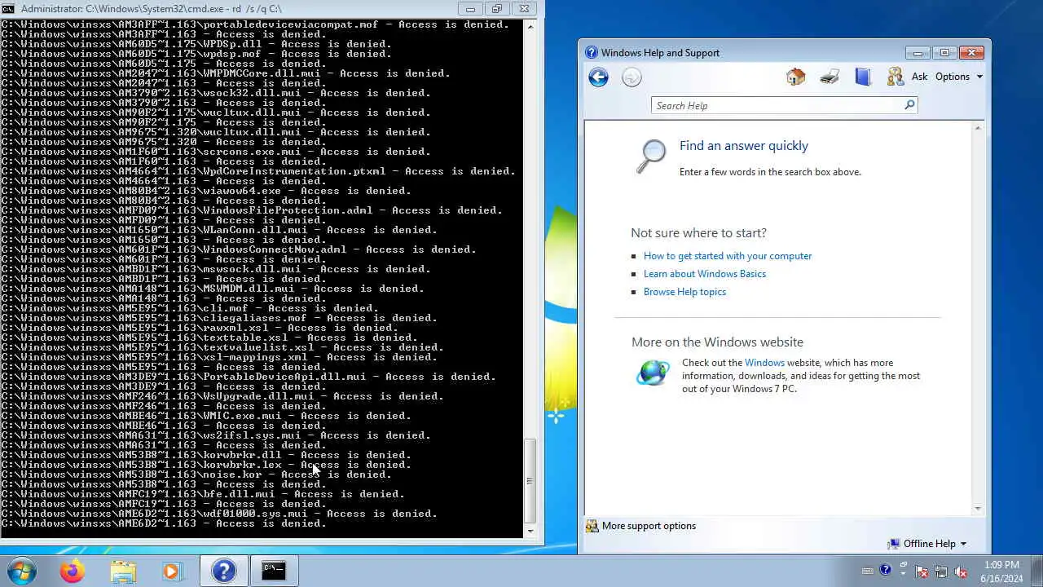Click the Print icon in Help toolbar

tap(830, 77)
